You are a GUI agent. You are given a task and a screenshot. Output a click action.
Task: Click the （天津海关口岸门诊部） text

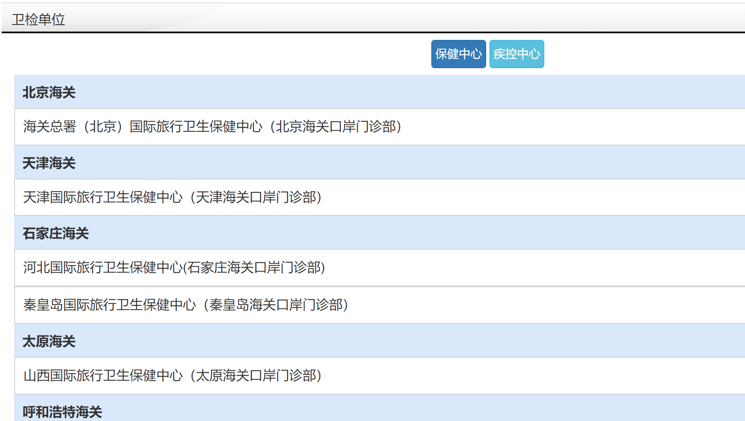pyautogui.click(x=256, y=197)
